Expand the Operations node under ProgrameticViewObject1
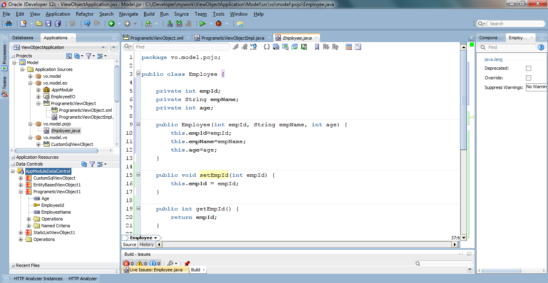Viewport: 548px width, 283px height. 28,219
